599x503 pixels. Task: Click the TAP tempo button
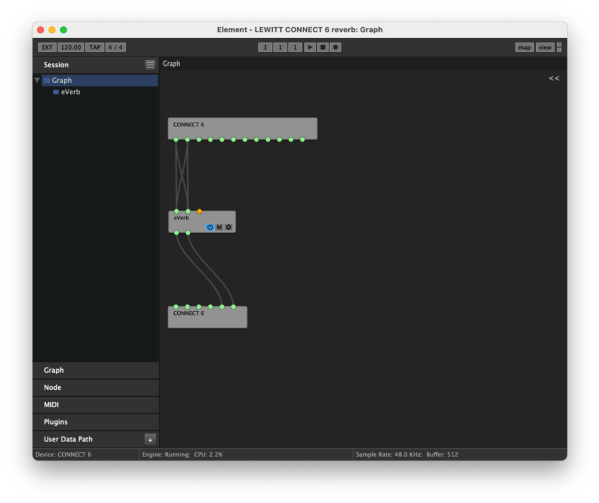click(94, 47)
